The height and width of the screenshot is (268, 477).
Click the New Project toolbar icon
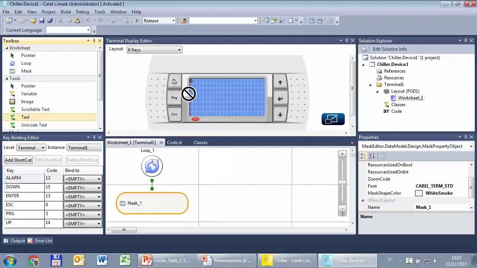point(9,21)
